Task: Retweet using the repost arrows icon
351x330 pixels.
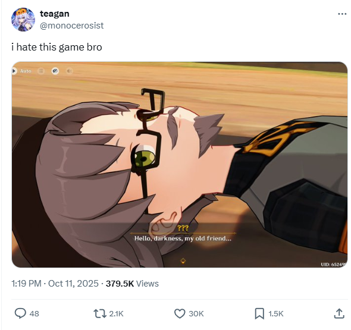Action: click(x=100, y=313)
